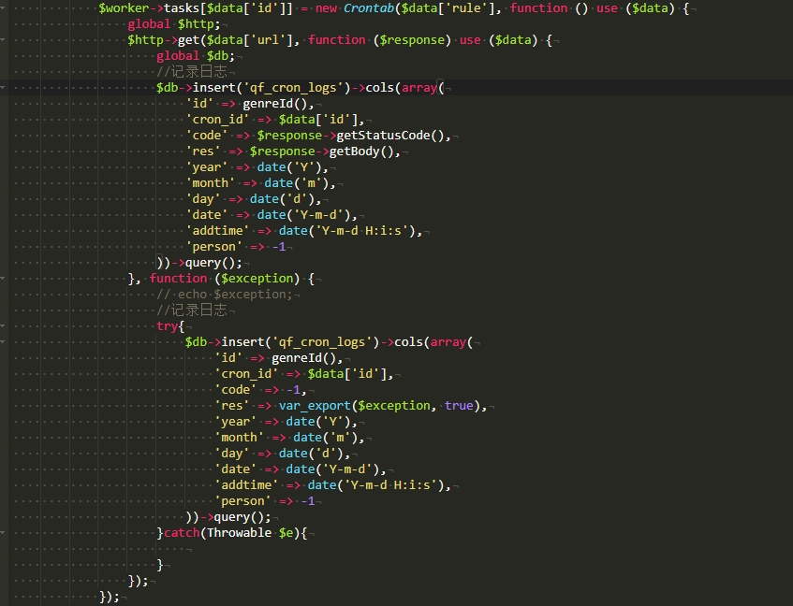Screen dimensions: 793x606
Task: Place cursor on the 'global $db;' line
Action: point(196,55)
